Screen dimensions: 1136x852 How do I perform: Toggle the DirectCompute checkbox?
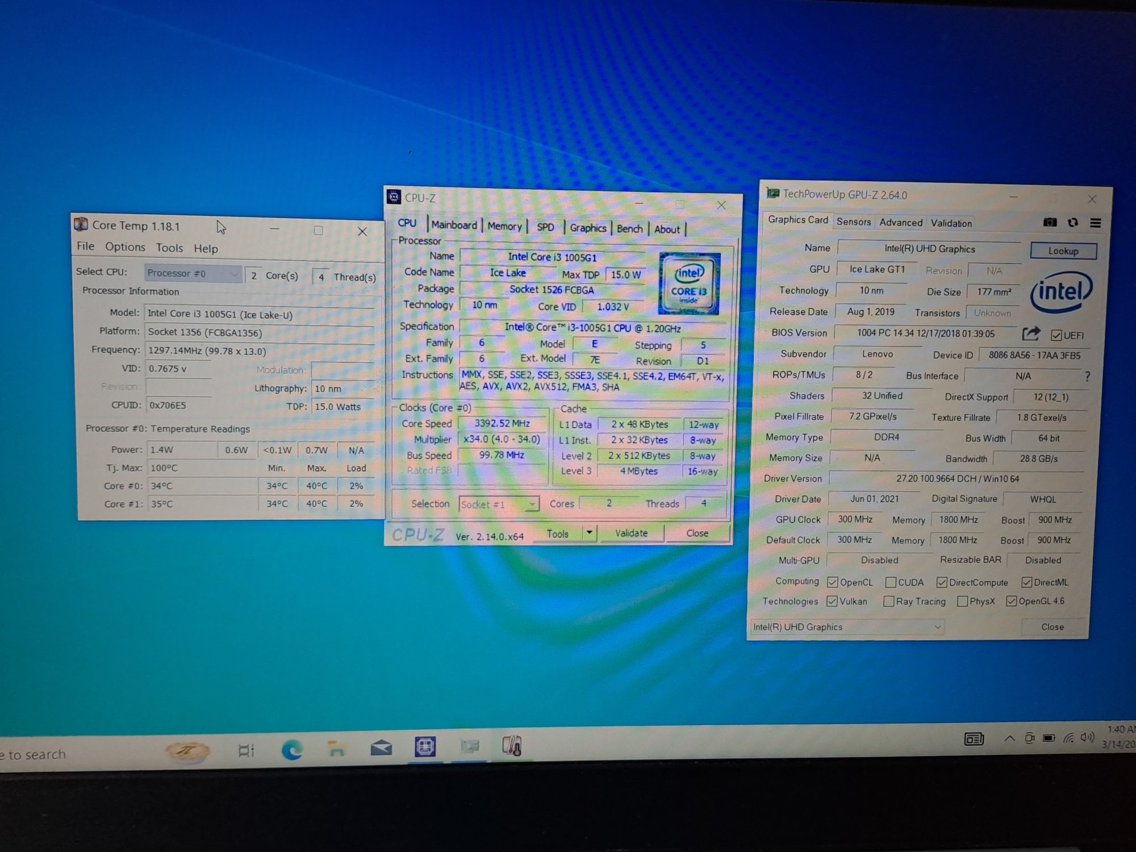[x=942, y=582]
